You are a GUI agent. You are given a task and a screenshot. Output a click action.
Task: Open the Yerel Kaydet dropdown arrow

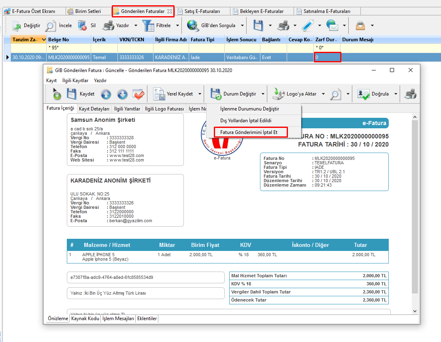[200, 94]
